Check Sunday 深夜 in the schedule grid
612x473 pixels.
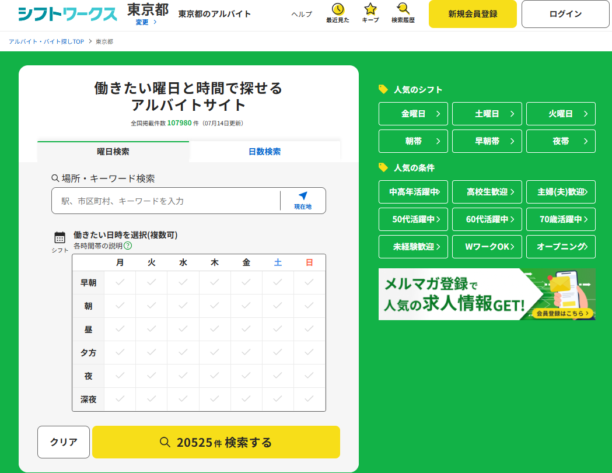[309, 400]
